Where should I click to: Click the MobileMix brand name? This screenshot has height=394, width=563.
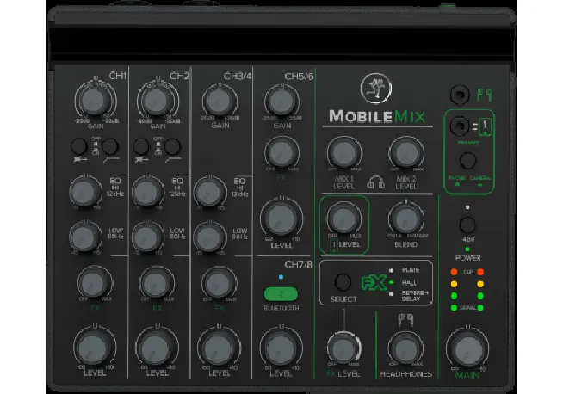377,117
